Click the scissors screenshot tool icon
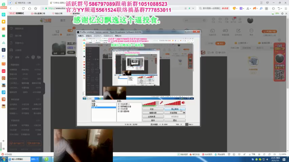The image size is (289, 162). click(248, 9)
